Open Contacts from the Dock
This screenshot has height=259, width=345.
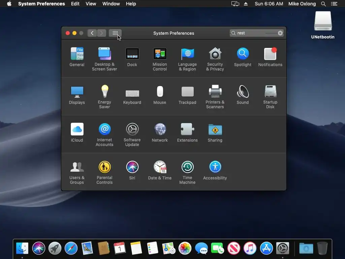104,248
